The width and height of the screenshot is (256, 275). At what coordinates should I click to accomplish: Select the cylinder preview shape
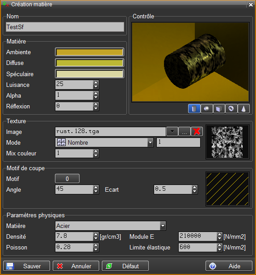pyautogui.click(x=194, y=109)
